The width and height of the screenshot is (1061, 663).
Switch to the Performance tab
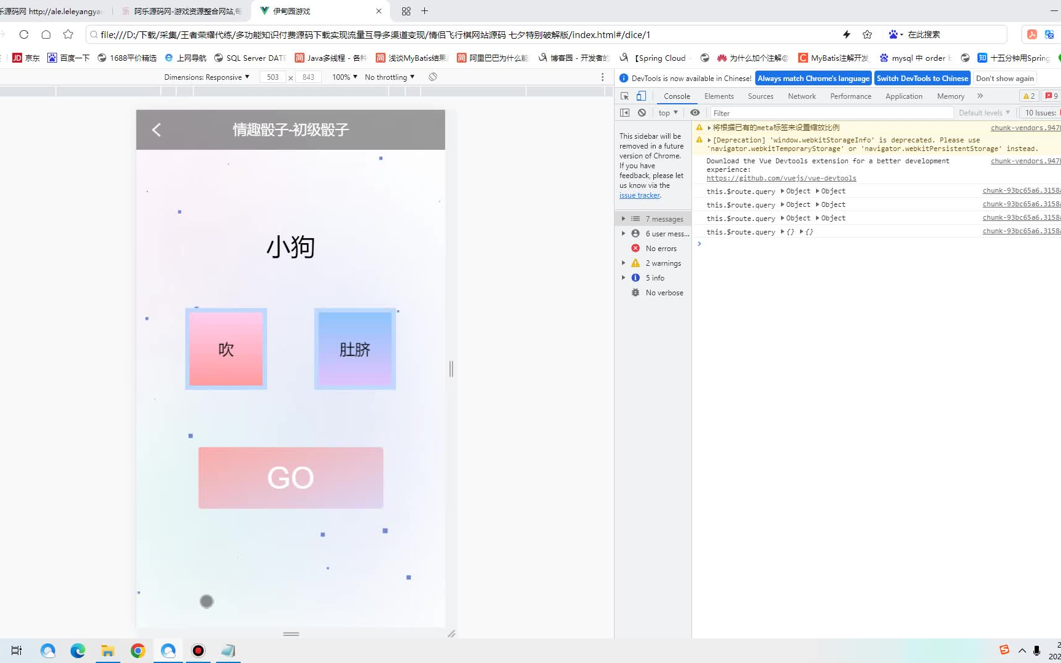tap(850, 96)
